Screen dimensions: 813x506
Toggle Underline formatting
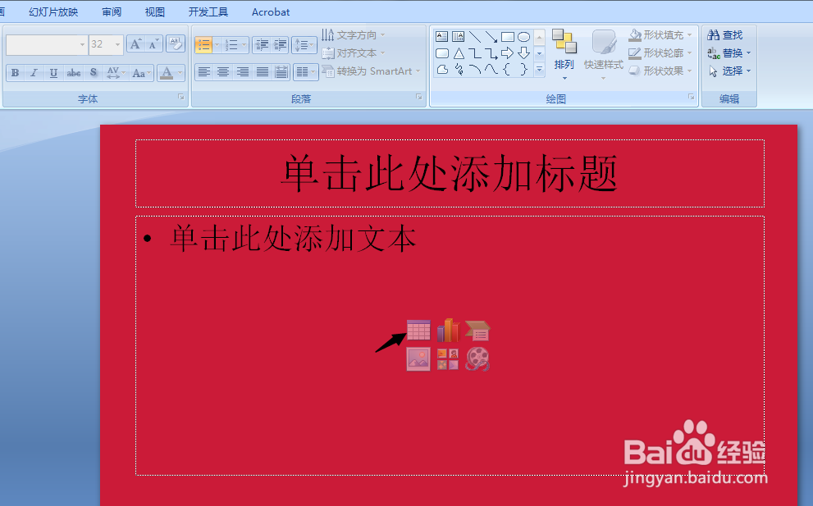[x=53, y=73]
